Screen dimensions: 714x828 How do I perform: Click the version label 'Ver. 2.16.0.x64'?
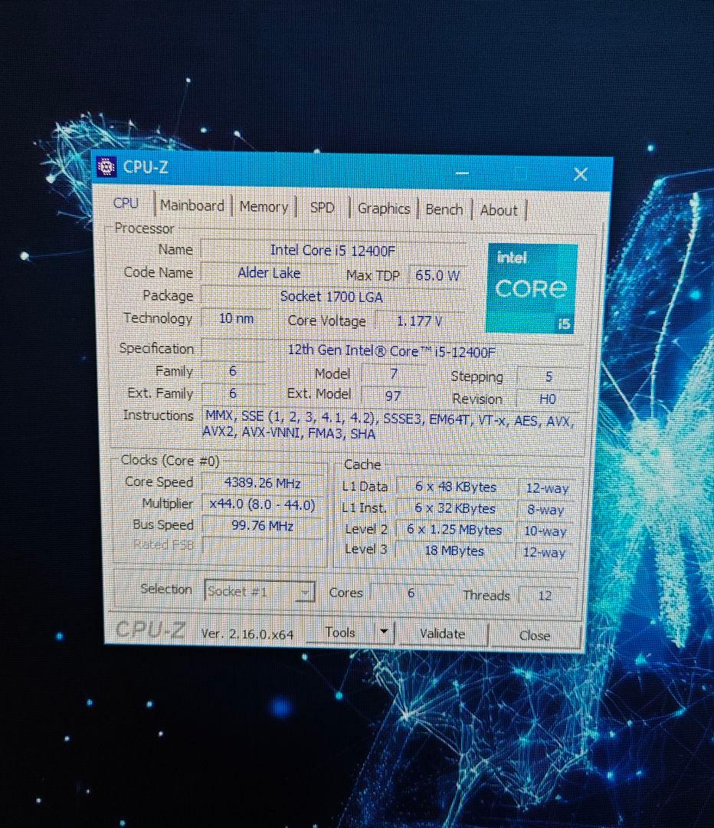(x=247, y=634)
